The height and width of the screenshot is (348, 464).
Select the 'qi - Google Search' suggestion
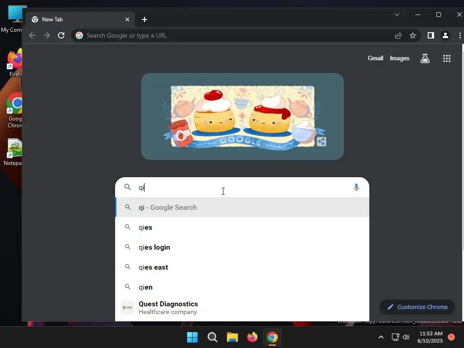point(242,208)
